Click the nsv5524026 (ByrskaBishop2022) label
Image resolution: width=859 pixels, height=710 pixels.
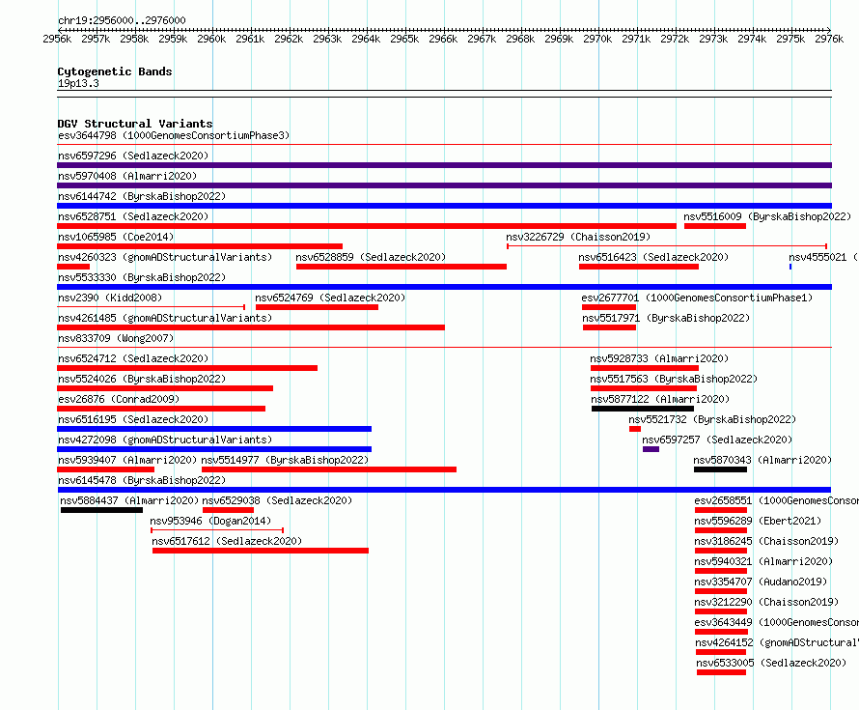[x=142, y=379]
